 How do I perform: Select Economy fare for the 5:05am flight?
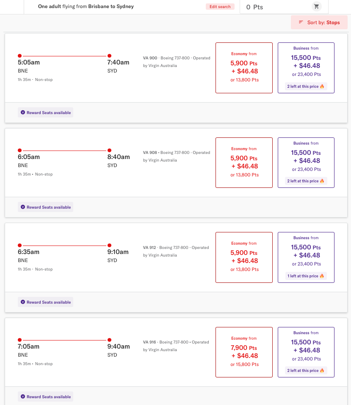pos(244,67)
